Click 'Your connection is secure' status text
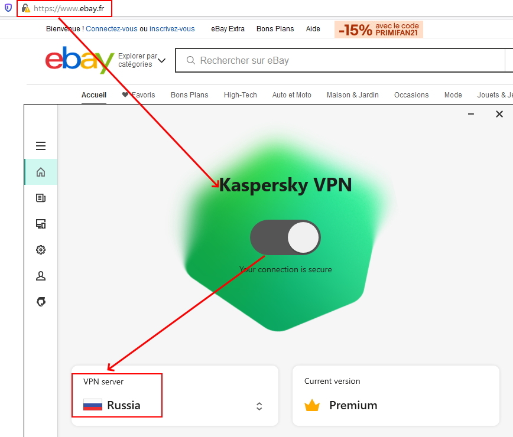513x437 pixels. [285, 269]
